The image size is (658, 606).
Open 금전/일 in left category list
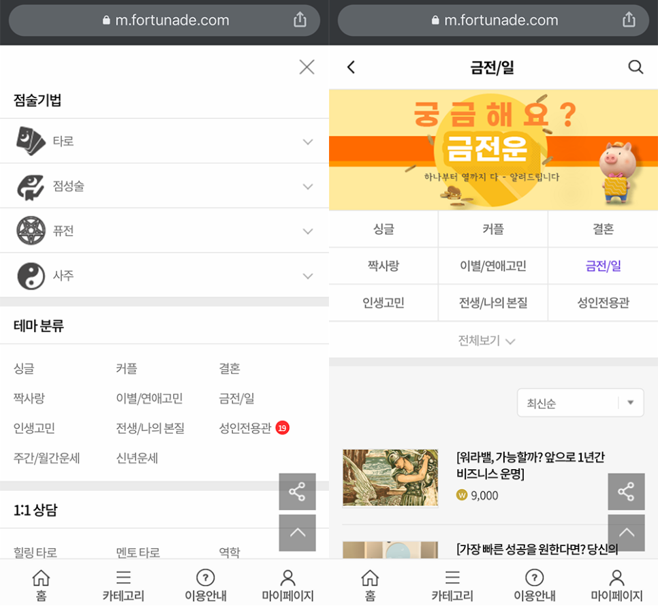coord(236,398)
